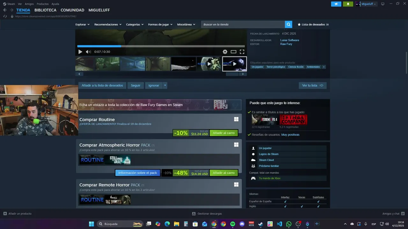
Task: Type in the Buscar en la tienda field
Action: 243,24
